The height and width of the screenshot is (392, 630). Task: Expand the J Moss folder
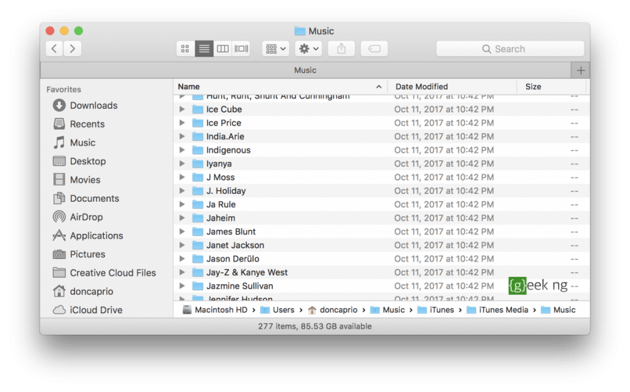[x=182, y=177]
